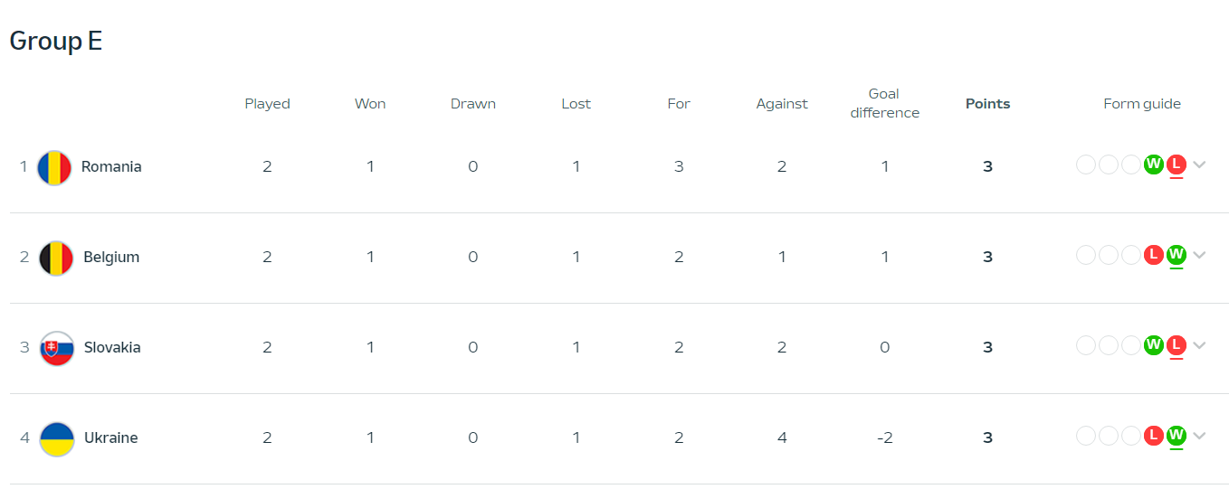1229x489 pixels.
Task: Click the Belgium flag icon
Action: [56, 259]
